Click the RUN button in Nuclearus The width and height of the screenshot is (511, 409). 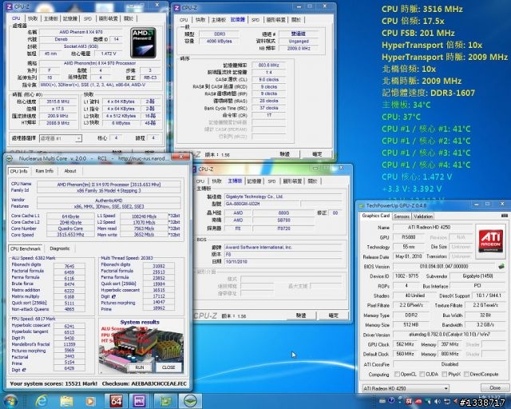click(x=140, y=367)
